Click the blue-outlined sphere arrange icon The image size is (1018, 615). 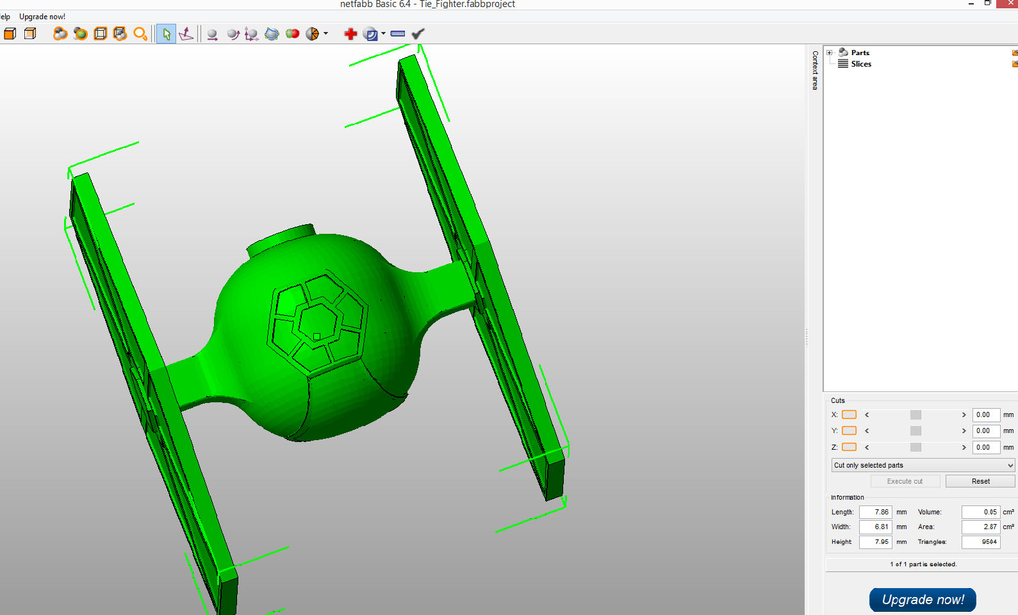pyautogui.click(x=272, y=34)
